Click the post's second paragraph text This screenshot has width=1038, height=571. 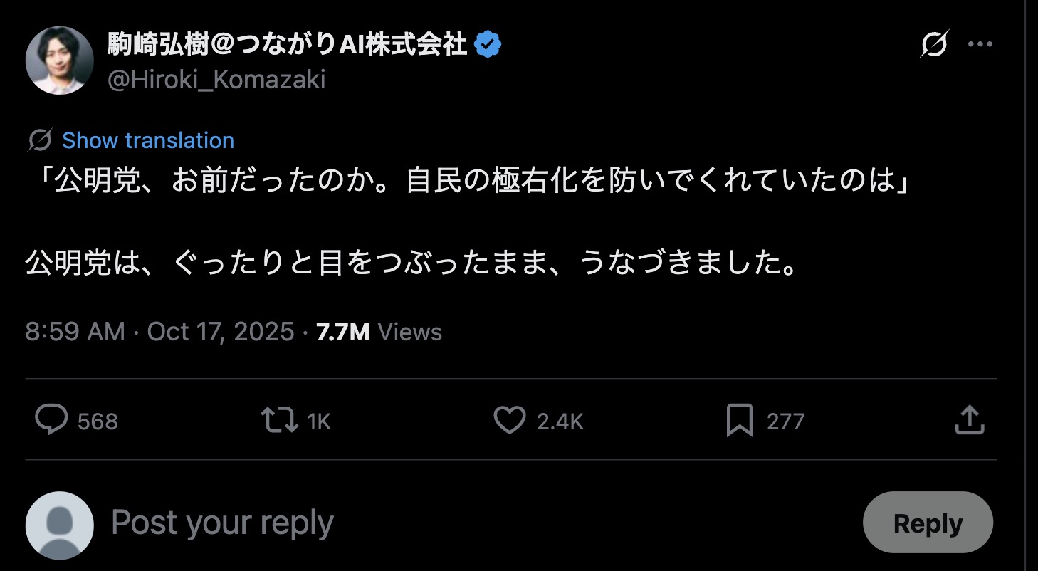click(410, 264)
